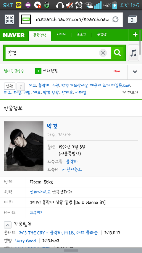Reload the page with refresh icon
The width and height of the screenshot is (142, 253).
[x=115, y=19]
